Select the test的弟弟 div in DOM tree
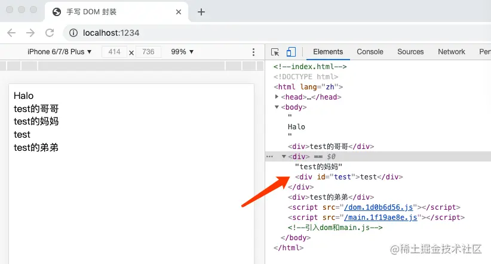 tap(331, 197)
